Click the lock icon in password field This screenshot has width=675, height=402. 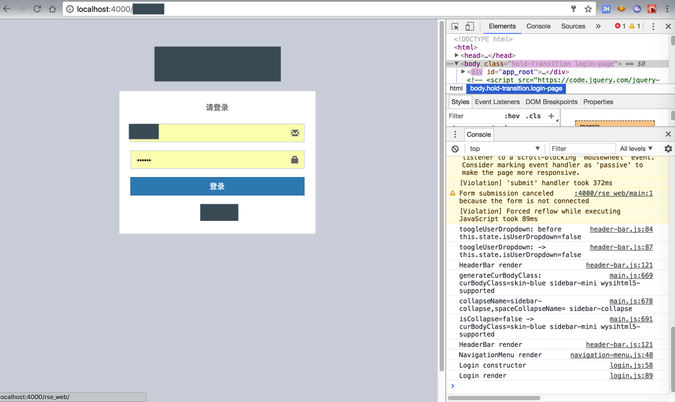point(295,160)
